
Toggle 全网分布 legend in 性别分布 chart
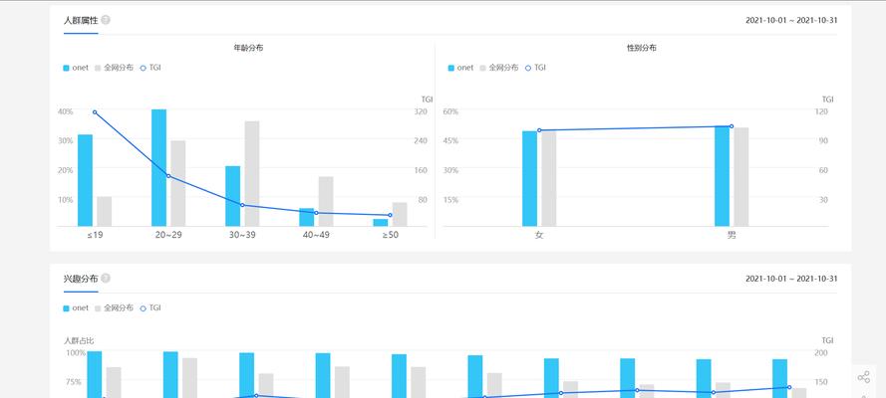pyautogui.click(x=498, y=68)
